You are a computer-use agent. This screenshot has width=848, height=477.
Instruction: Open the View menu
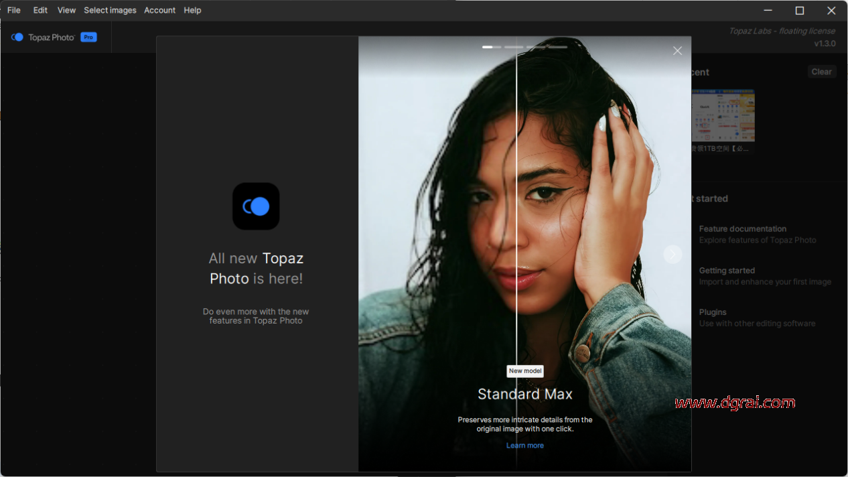[66, 10]
